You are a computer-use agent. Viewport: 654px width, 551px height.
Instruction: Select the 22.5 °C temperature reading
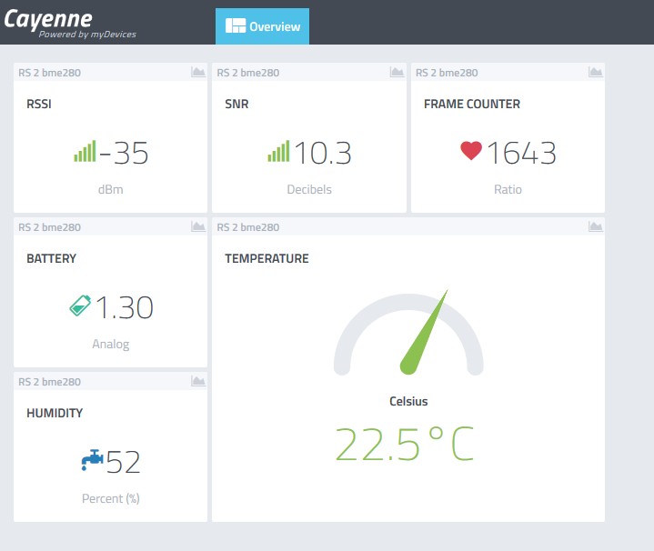point(405,444)
